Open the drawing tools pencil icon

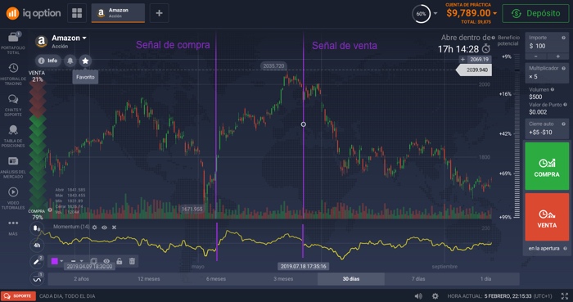(37, 261)
